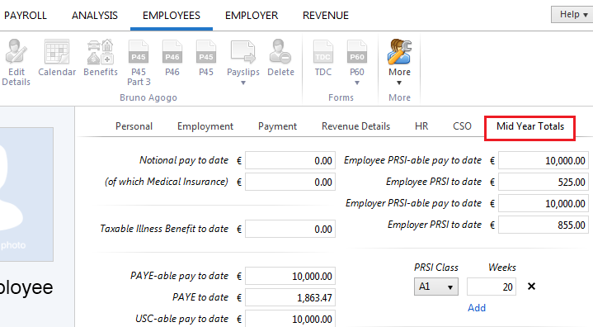Switch to the REVENUE menu
The height and width of the screenshot is (327, 593).
pyautogui.click(x=326, y=16)
